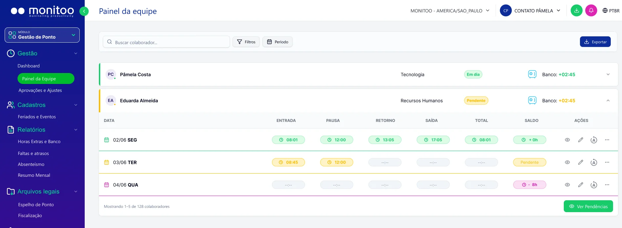
Task: Click the Exportar button
Action: [595, 42]
